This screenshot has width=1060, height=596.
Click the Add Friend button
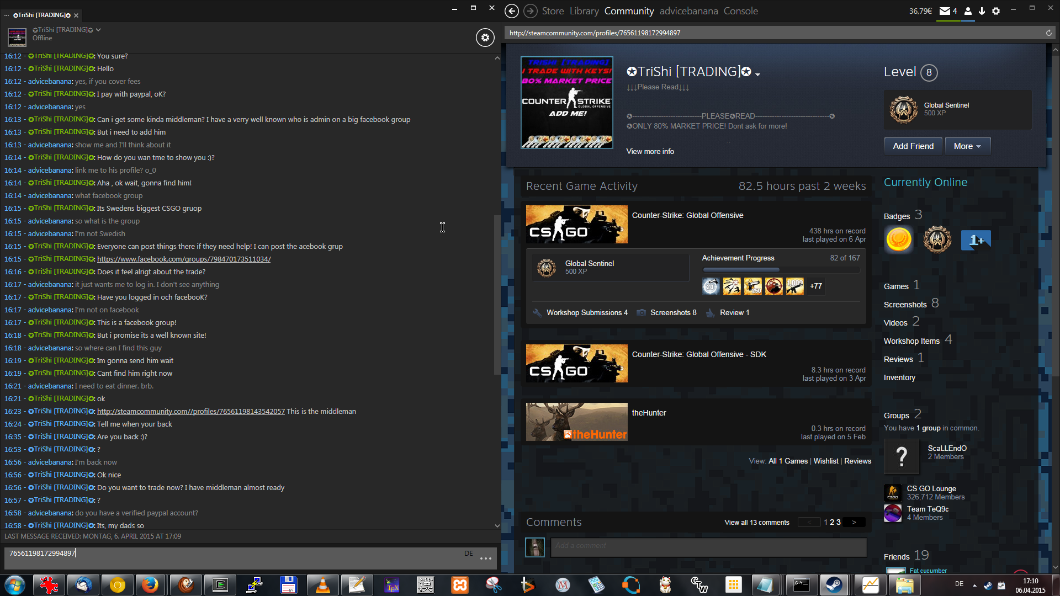[913, 146]
